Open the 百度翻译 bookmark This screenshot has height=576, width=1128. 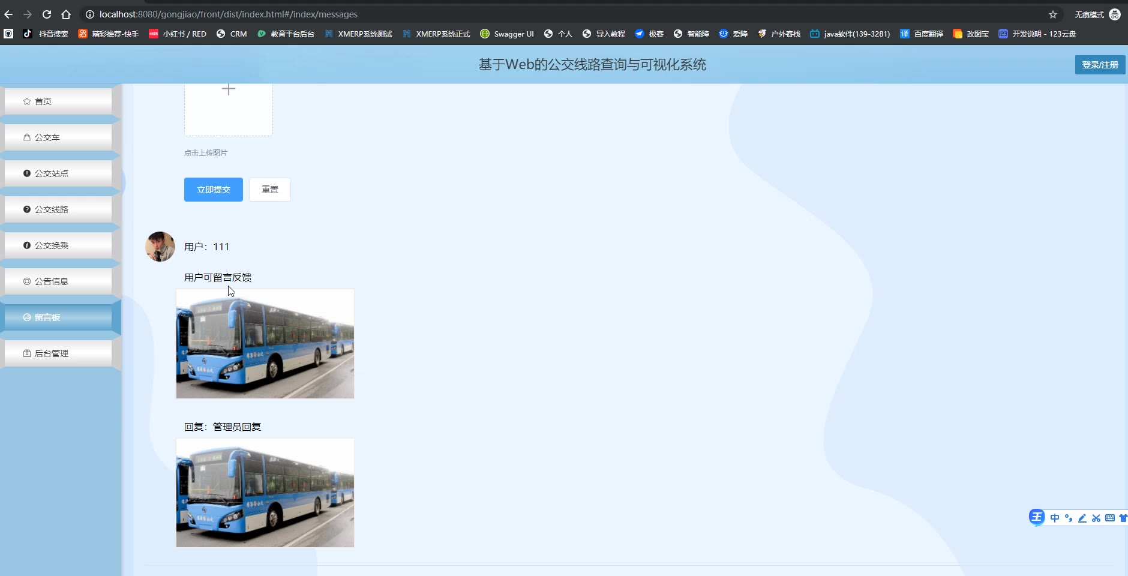(922, 34)
